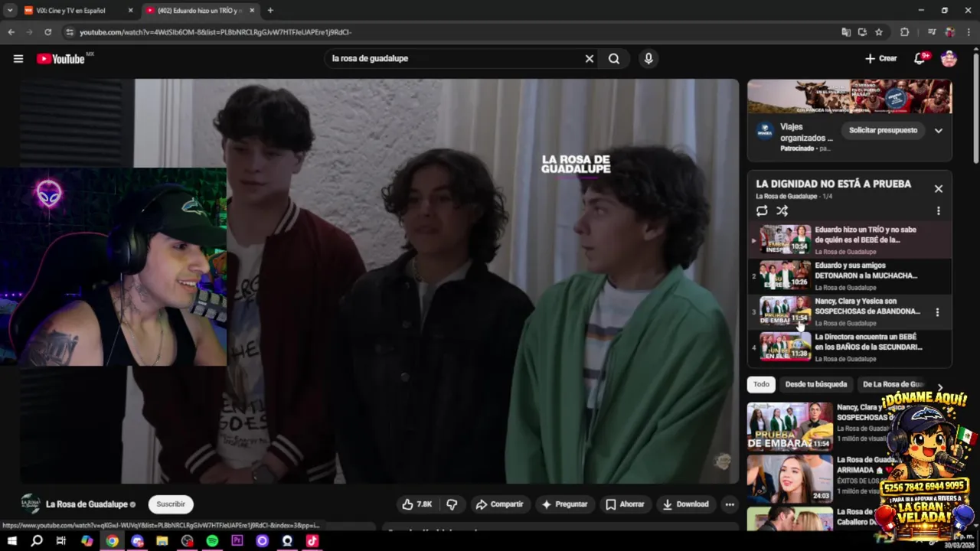The width and height of the screenshot is (980, 551).
Task: Click the Preguntar button
Action: [x=564, y=504]
